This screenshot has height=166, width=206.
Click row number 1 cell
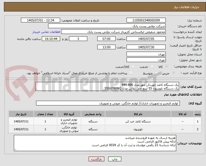(x=197, y=121)
